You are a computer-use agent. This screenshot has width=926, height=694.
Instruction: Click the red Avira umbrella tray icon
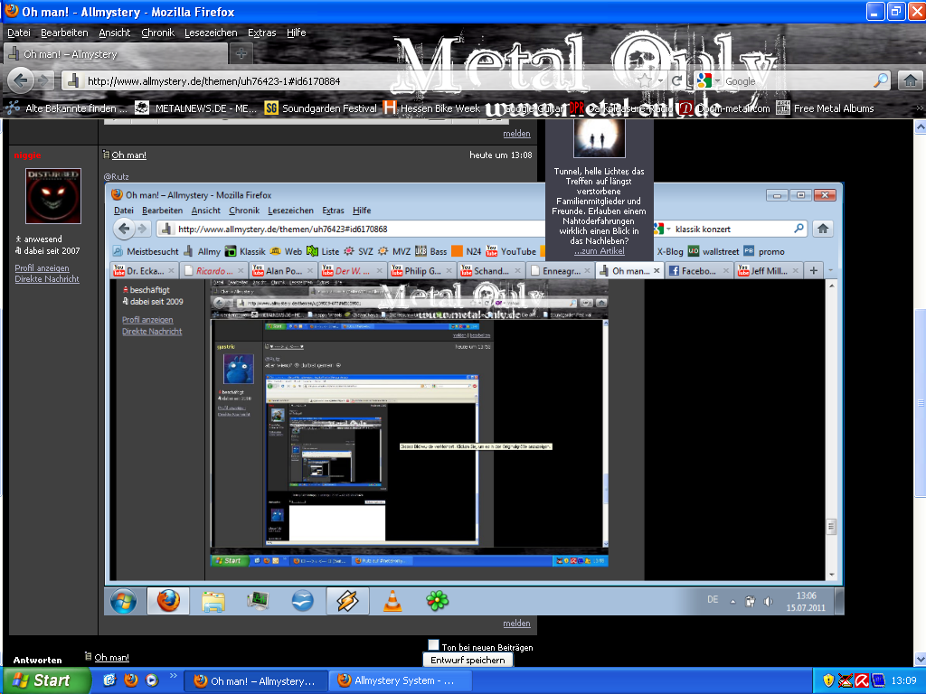pyautogui.click(x=862, y=680)
